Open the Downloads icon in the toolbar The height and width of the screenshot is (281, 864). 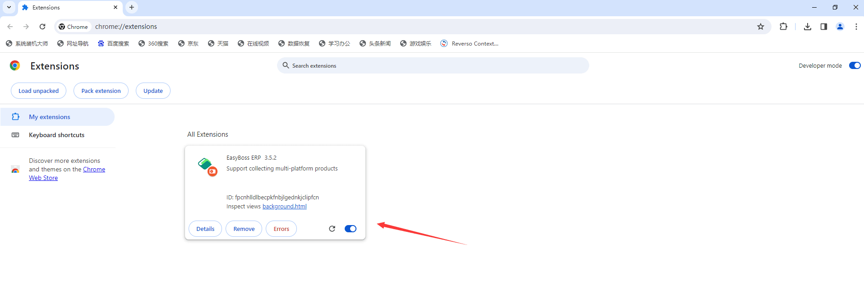tap(808, 27)
